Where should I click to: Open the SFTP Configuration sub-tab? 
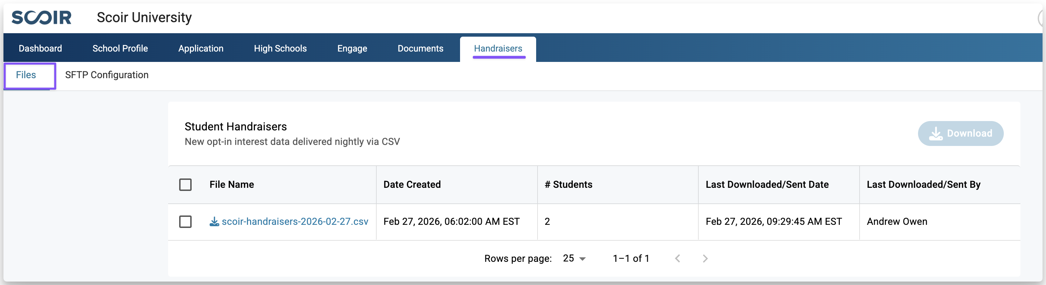107,75
